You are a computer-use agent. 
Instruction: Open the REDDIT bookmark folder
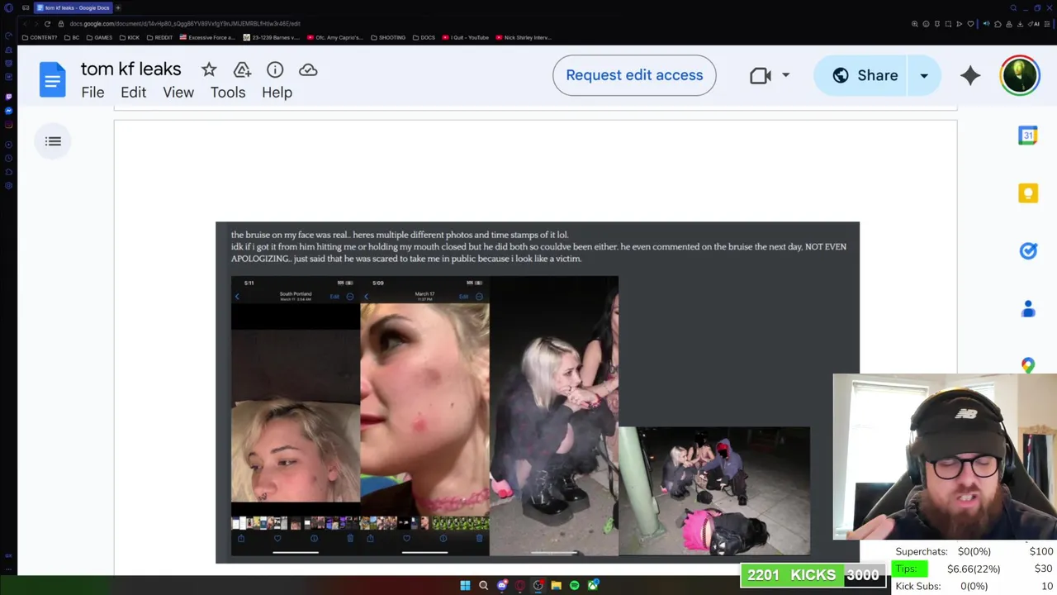click(x=159, y=37)
